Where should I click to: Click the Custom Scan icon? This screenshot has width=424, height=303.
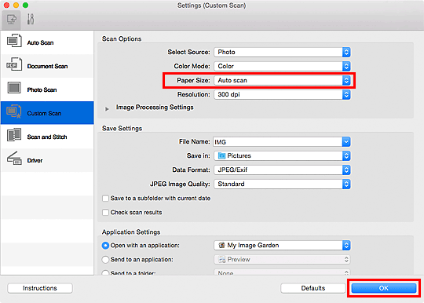tap(14, 111)
